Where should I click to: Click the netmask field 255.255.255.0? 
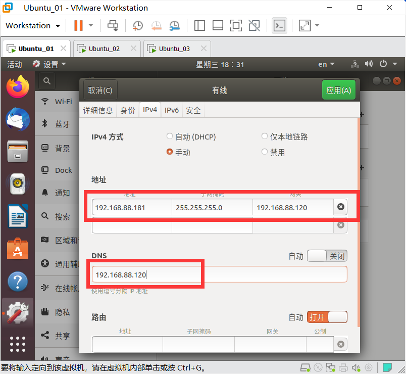coord(212,207)
